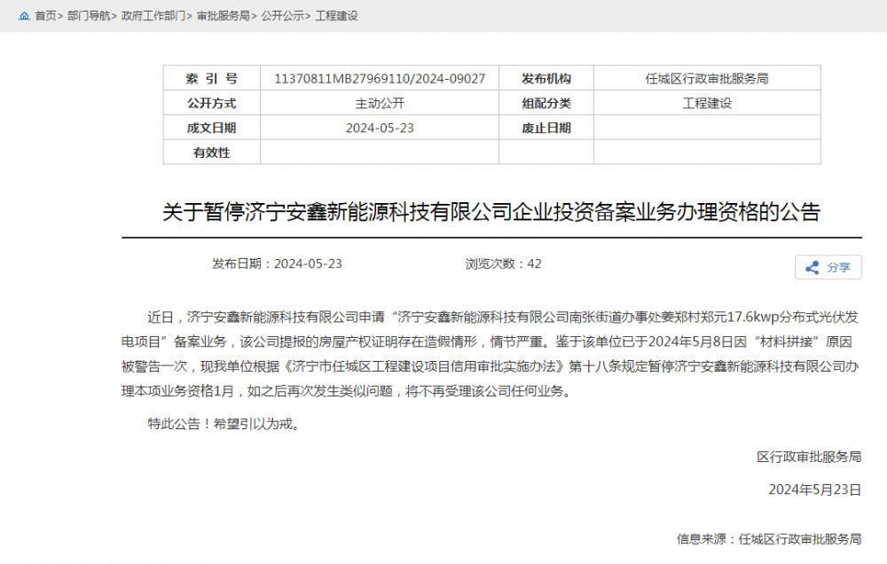Click the 发布日期 2024-05-23 text
887x564 pixels.
tap(275, 264)
